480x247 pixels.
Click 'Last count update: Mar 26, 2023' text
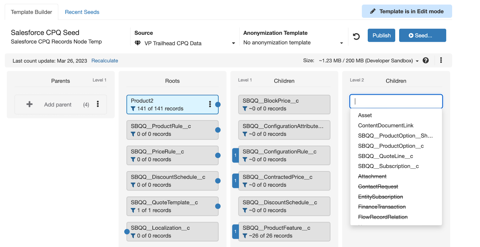[x=50, y=61]
